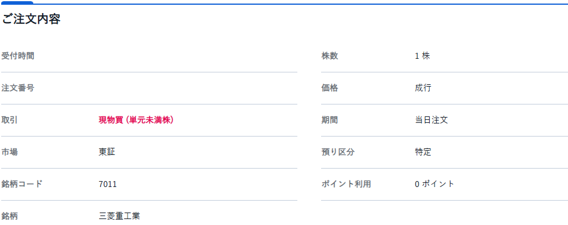The width and height of the screenshot is (568, 225).
Task: Select the 東証 market value
Action: click(x=107, y=152)
